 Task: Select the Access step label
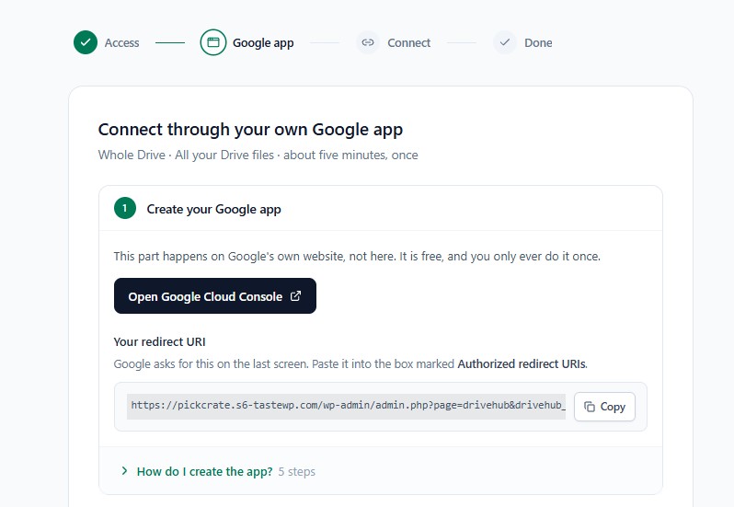121,43
